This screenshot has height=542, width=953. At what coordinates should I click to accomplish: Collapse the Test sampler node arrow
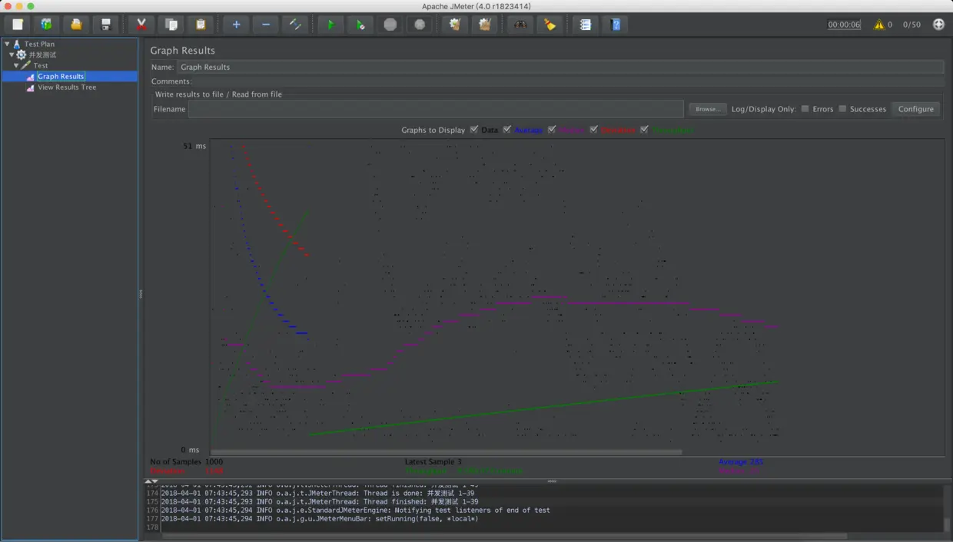(x=17, y=66)
